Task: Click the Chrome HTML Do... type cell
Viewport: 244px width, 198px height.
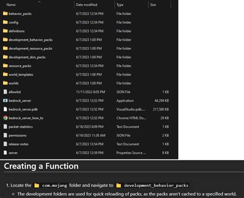Action: click(131, 118)
